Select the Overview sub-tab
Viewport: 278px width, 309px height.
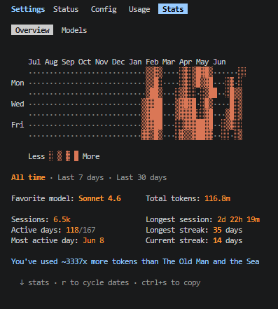pyautogui.click(x=32, y=30)
